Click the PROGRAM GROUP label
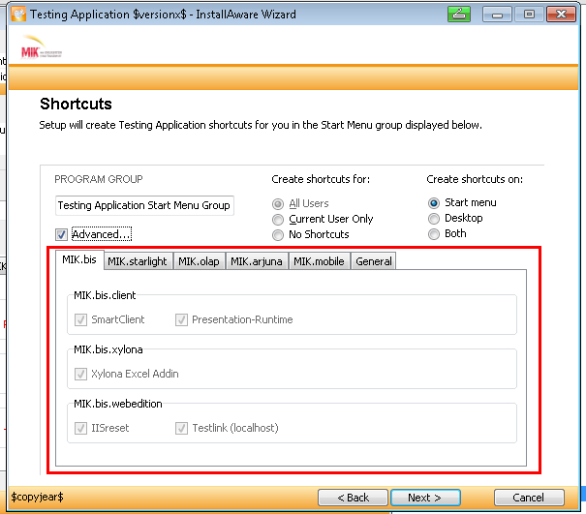The height and width of the screenshot is (514, 586). pyautogui.click(x=99, y=179)
